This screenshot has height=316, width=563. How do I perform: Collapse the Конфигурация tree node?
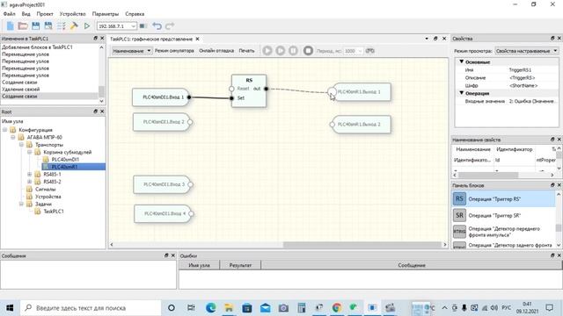click(5, 130)
